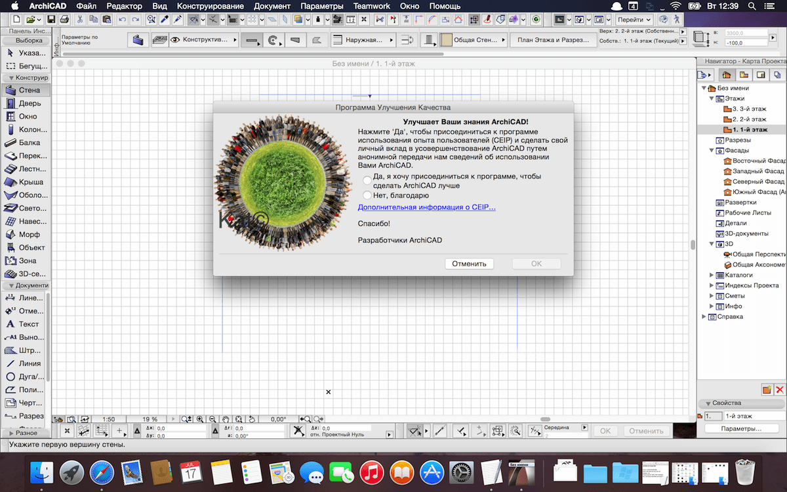The width and height of the screenshot is (787, 492).
Task: Choose trapezoid wall geometry method
Action: pyautogui.click(x=296, y=40)
